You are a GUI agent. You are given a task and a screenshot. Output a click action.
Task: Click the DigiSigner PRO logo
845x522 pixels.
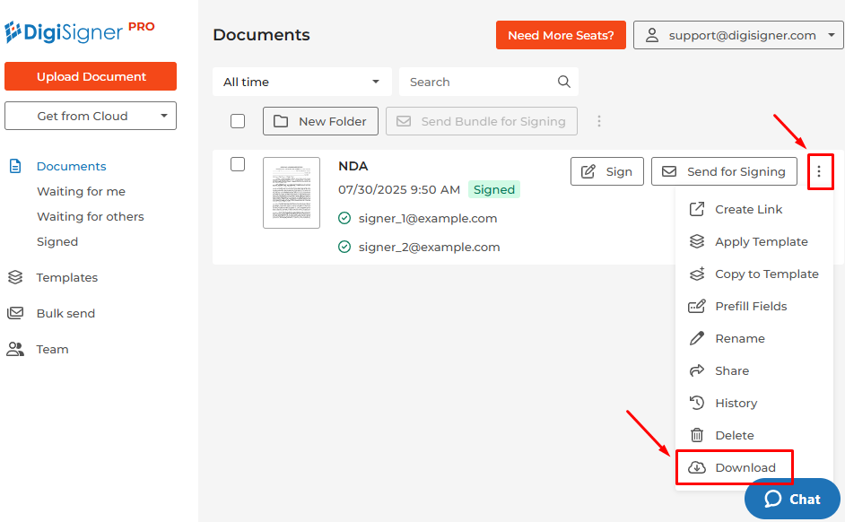pos(79,31)
